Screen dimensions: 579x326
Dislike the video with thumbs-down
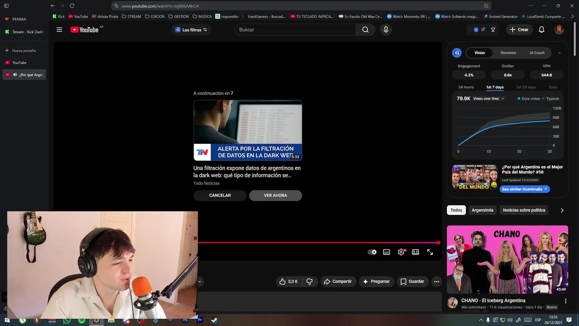pyautogui.click(x=309, y=282)
